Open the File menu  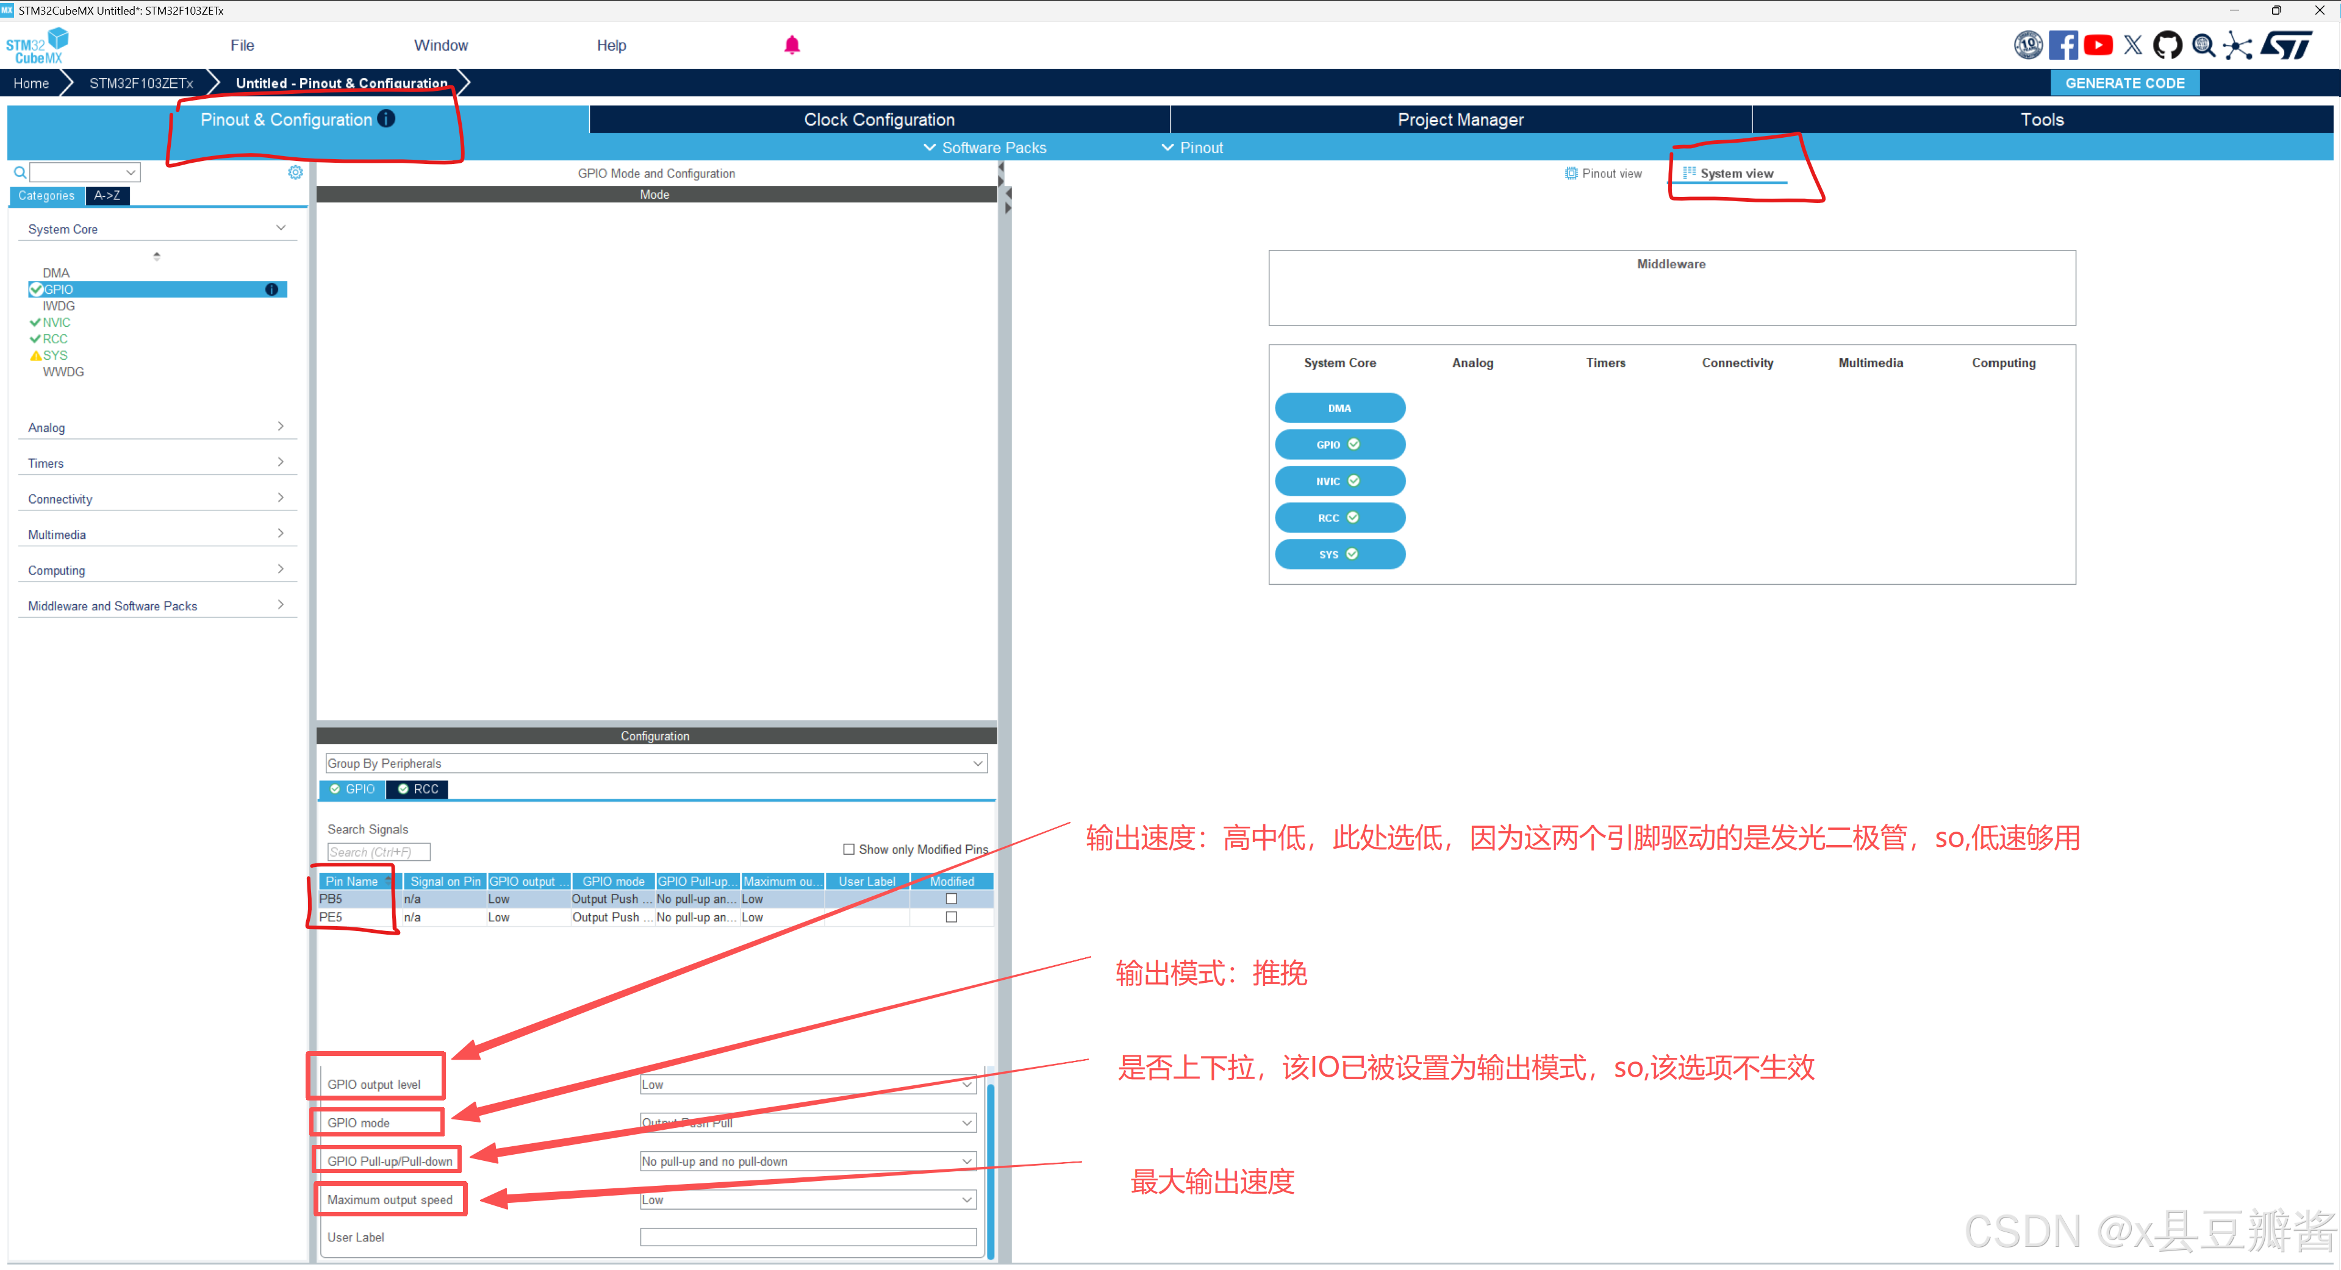(x=242, y=45)
